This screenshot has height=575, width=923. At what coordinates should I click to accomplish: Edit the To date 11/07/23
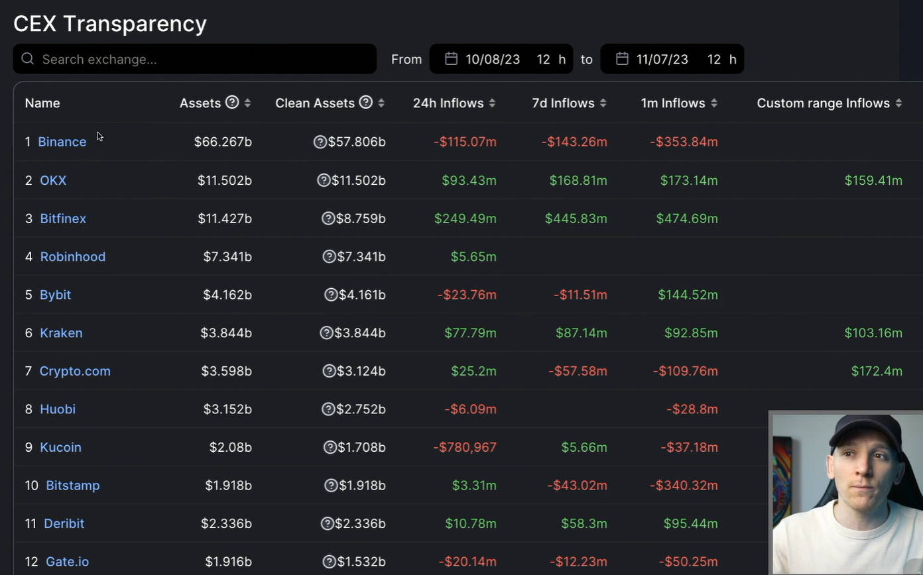(x=662, y=59)
